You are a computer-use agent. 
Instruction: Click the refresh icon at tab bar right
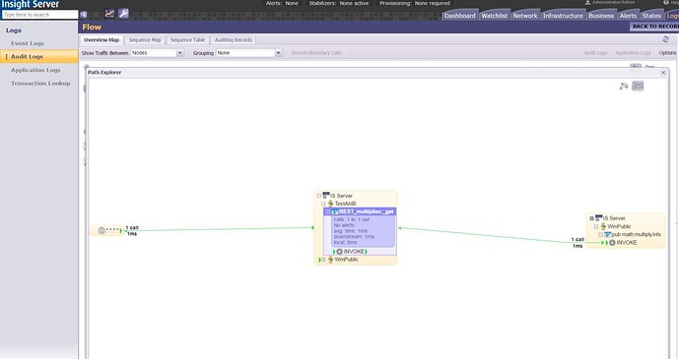(x=665, y=39)
